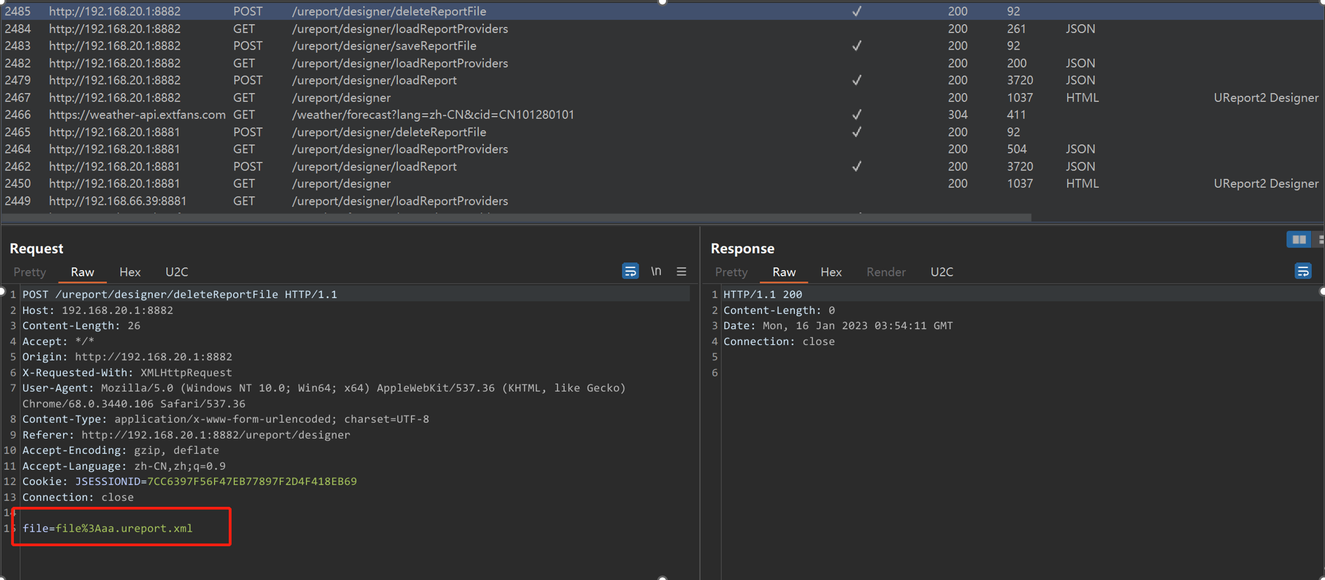Viewport: 1325px width, 580px height.
Task: Click the params checkmark in row 2466
Action: pos(857,115)
